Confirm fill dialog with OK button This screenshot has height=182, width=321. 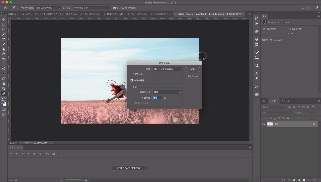tap(193, 69)
